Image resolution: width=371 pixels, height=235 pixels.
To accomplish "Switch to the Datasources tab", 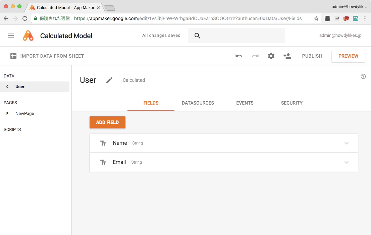I will [198, 103].
